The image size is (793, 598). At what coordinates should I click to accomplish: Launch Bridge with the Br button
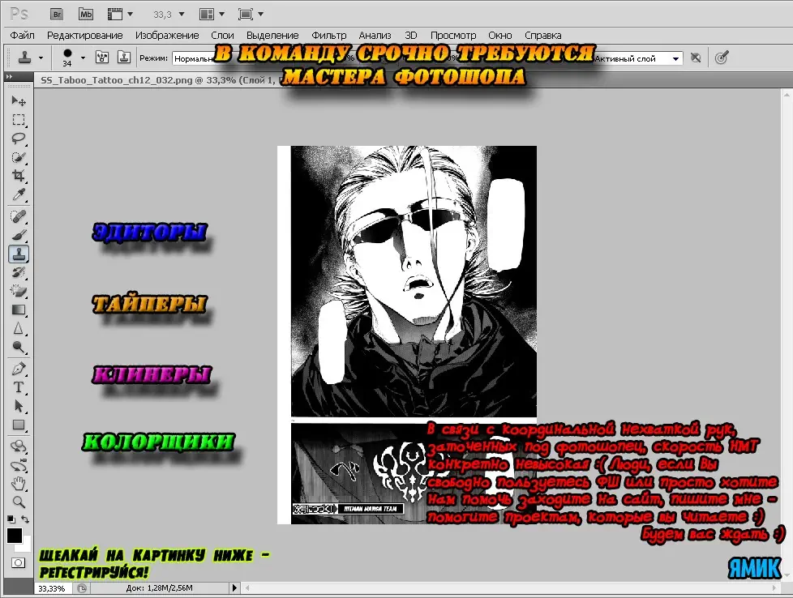coord(56,14)
